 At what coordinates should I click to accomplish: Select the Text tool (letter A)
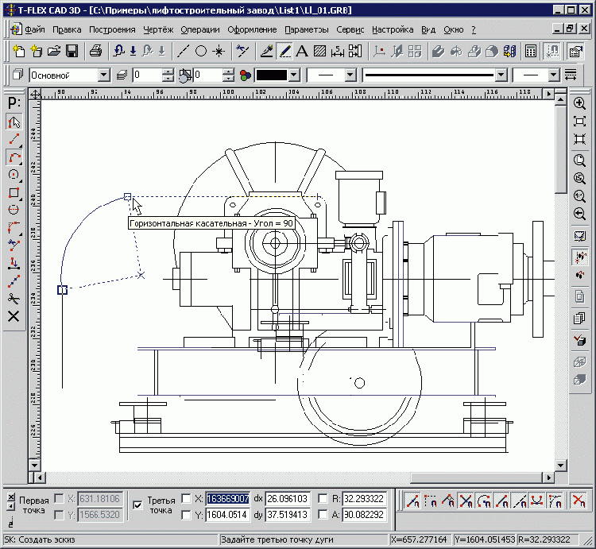[302, 52]
